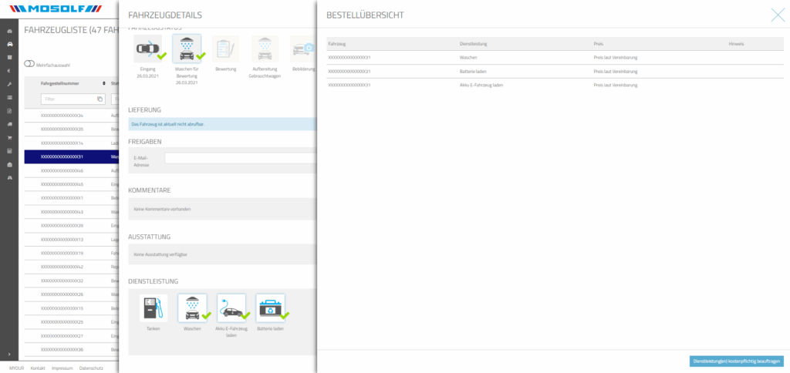This screenshot has width=790, height=373.
Task: Focus the E-Mail-Adresse input field
Action: (240, 158)
